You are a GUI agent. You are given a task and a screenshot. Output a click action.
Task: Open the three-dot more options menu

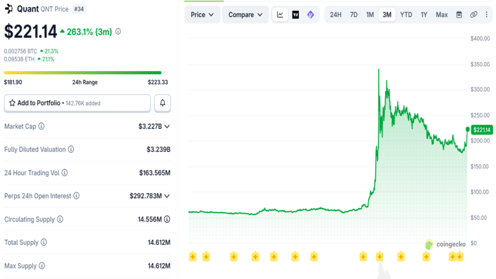pos(486,15)
